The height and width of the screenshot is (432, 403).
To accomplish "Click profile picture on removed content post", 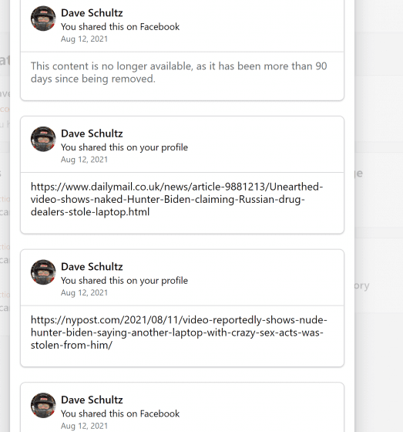I will coord(43,19).
